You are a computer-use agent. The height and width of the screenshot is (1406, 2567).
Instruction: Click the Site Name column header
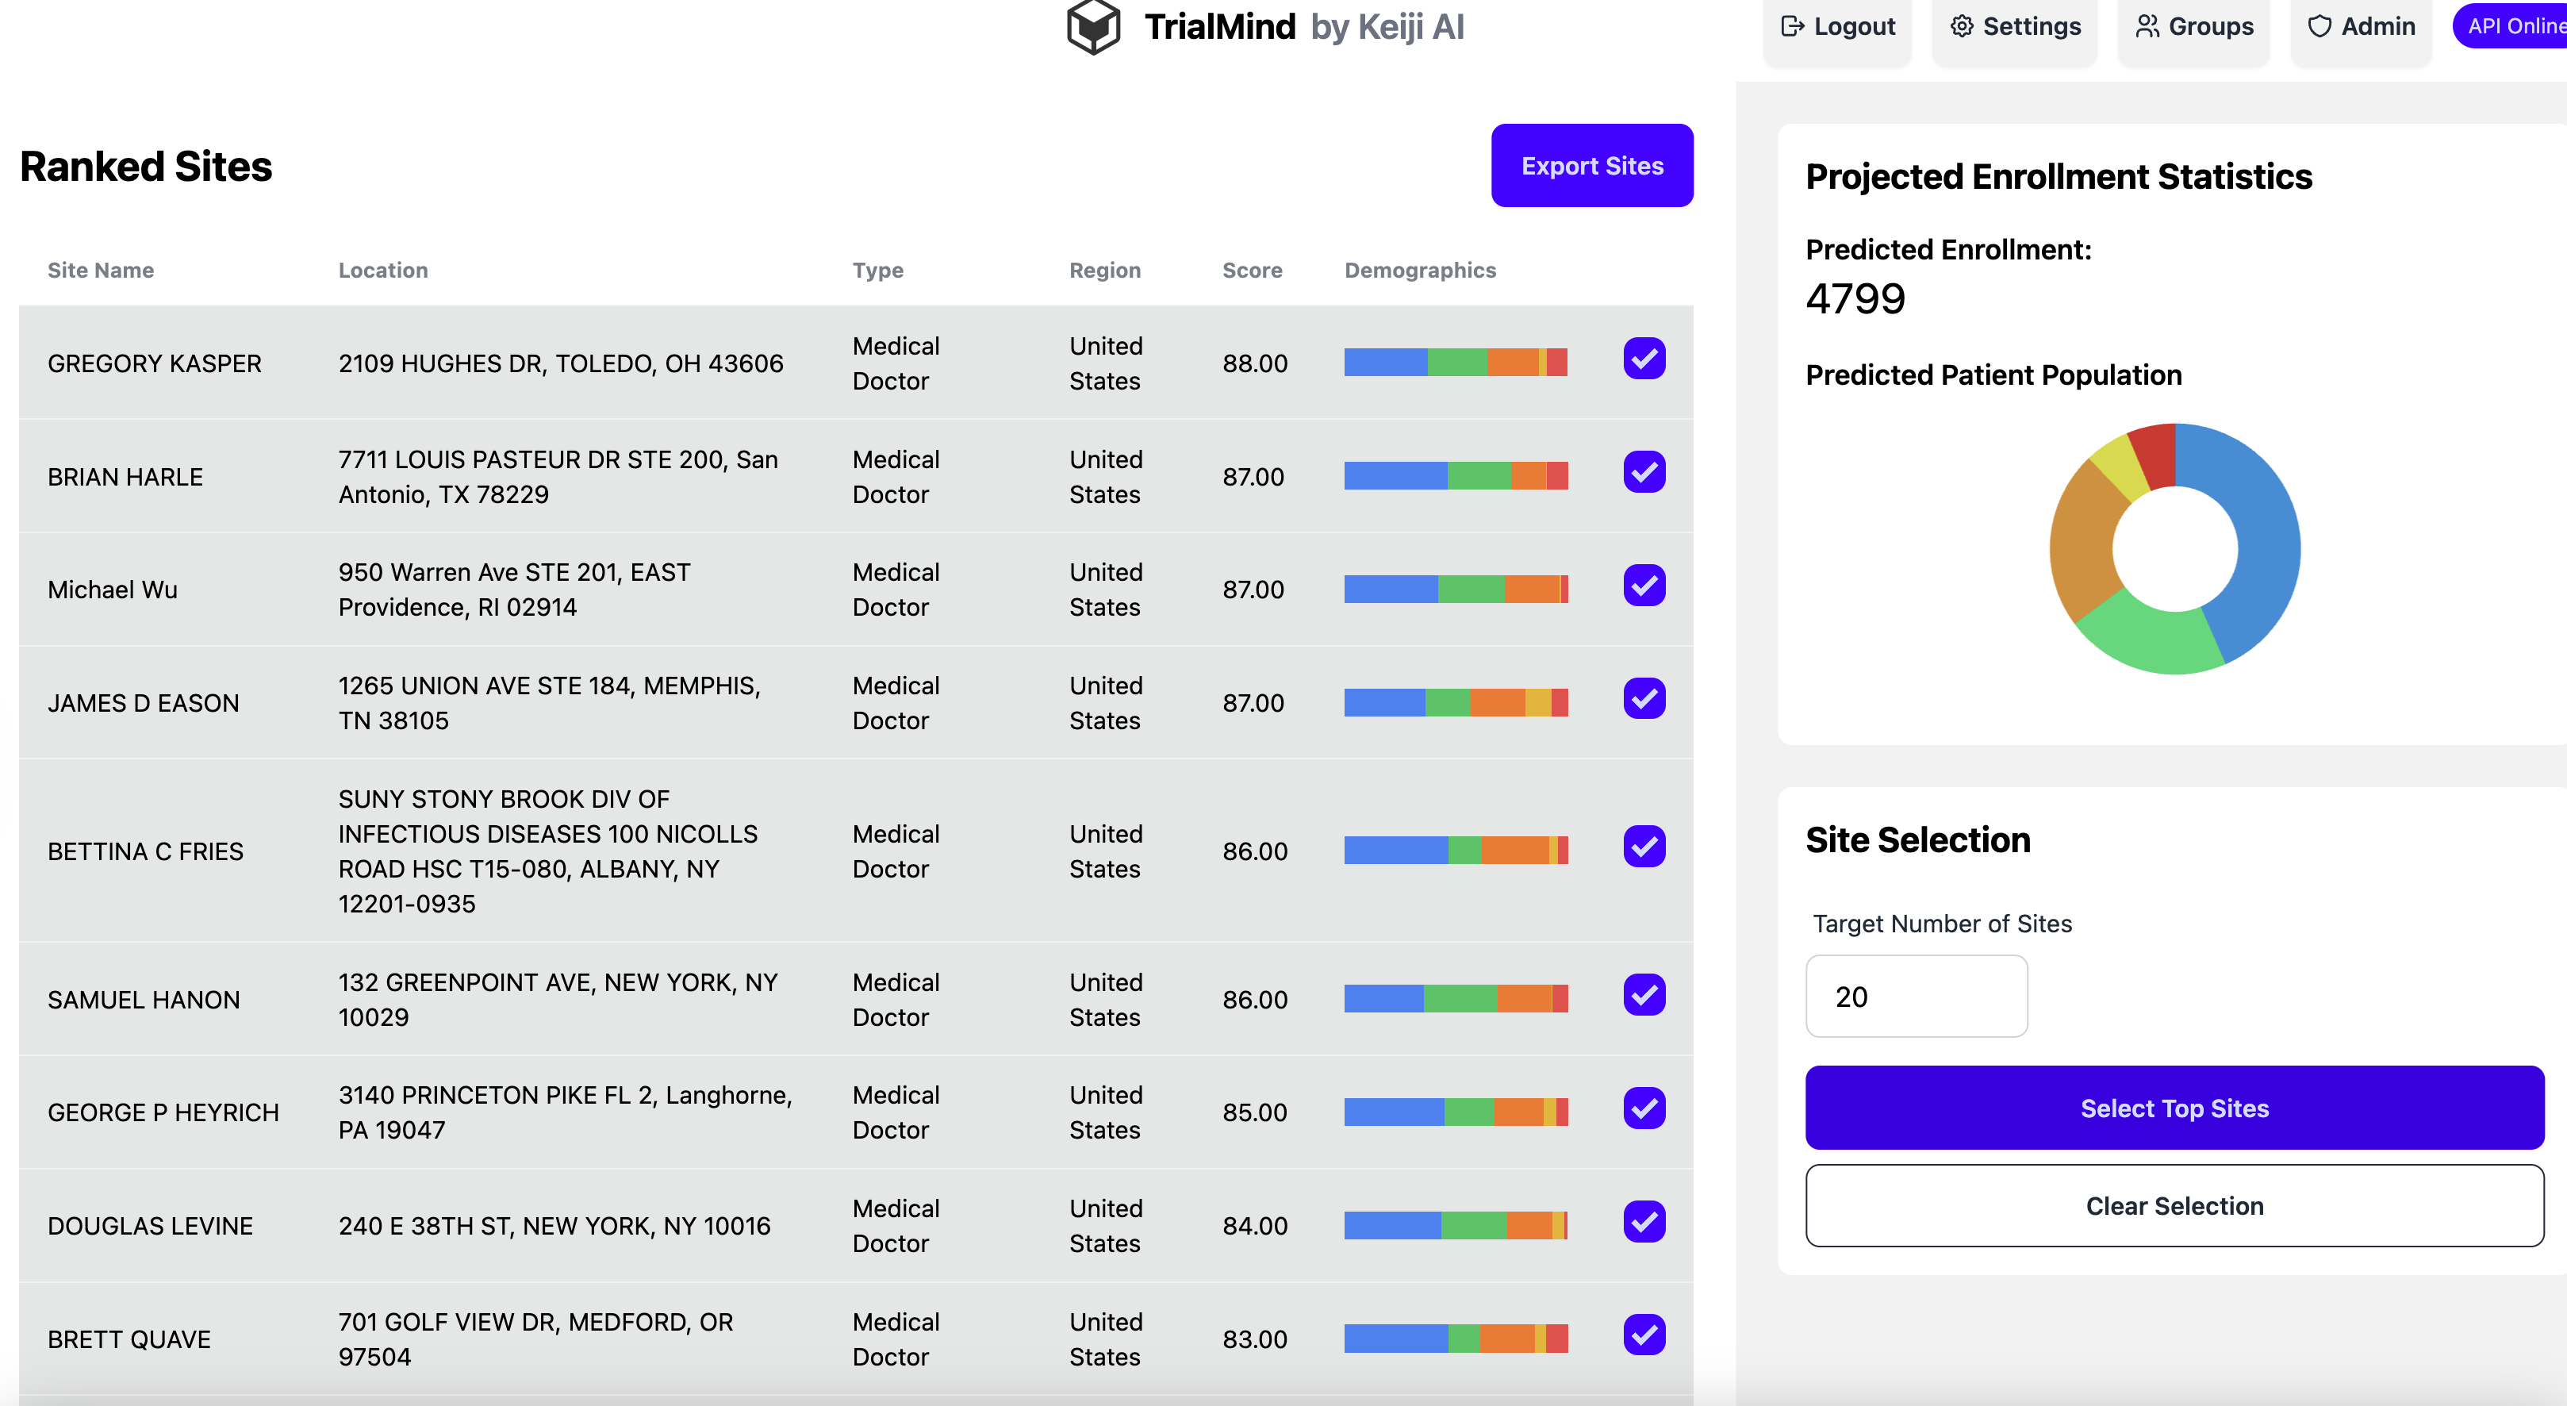[x=101, y=270]
